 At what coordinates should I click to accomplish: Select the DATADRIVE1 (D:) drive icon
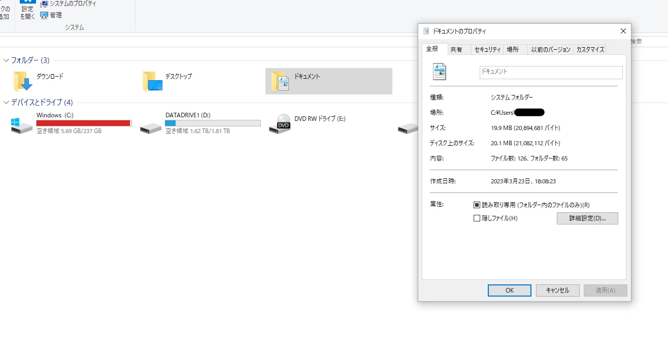pos(151,127)
